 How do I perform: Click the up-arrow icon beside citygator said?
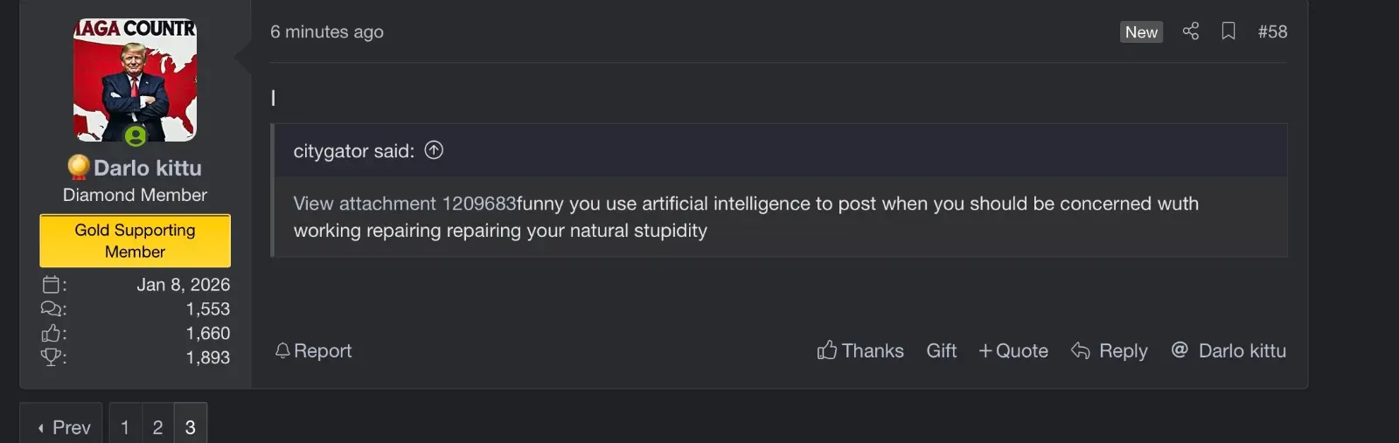(434, 150)
